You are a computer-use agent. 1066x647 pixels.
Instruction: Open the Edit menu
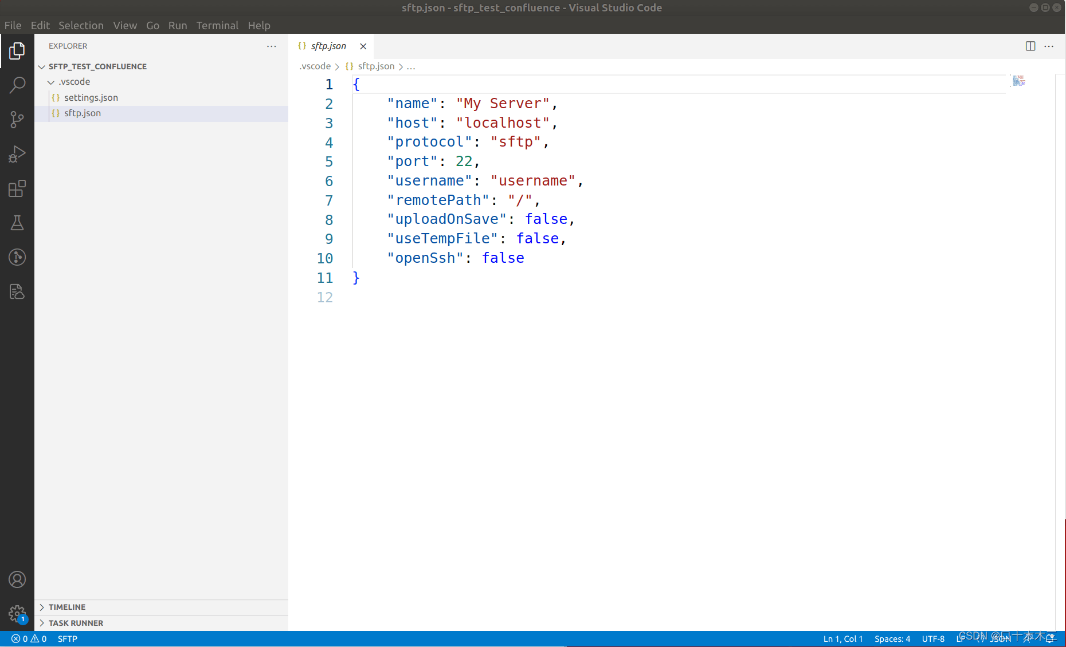pos(40,25)
